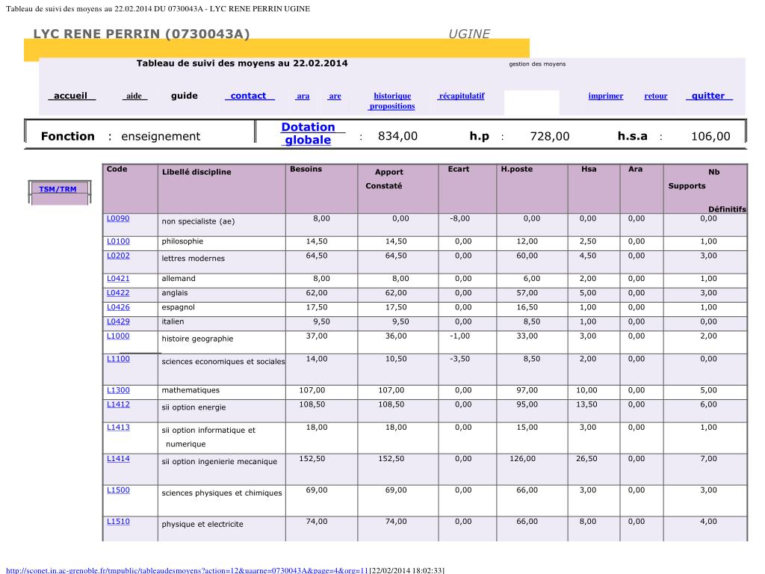Select 'anglais' discipline label
The image size is (765, 574).
click(x=175, y=293)
